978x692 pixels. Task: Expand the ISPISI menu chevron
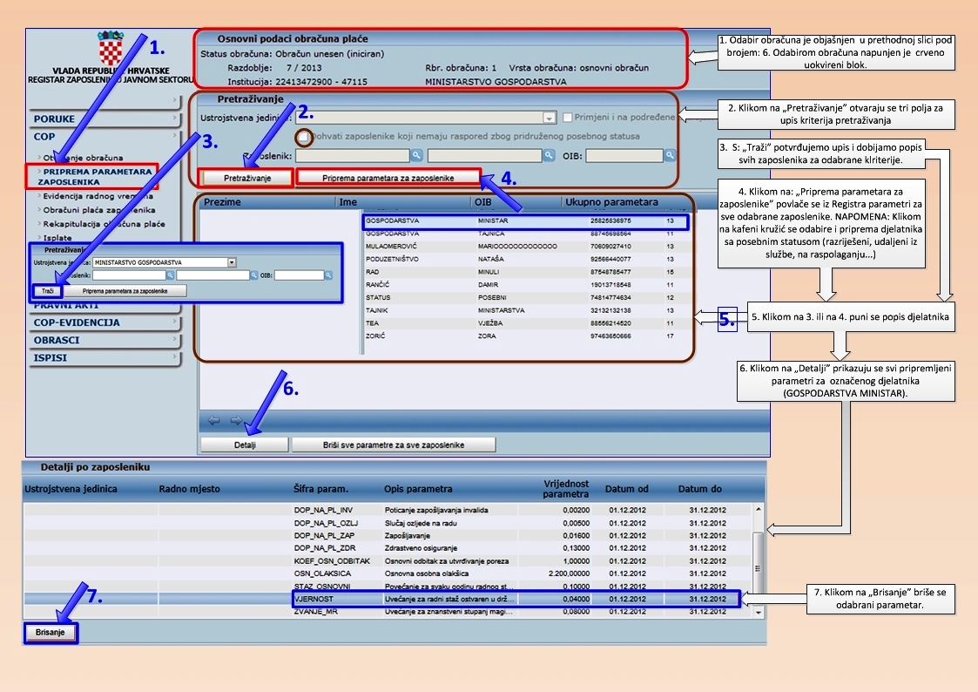pos(175,356)
